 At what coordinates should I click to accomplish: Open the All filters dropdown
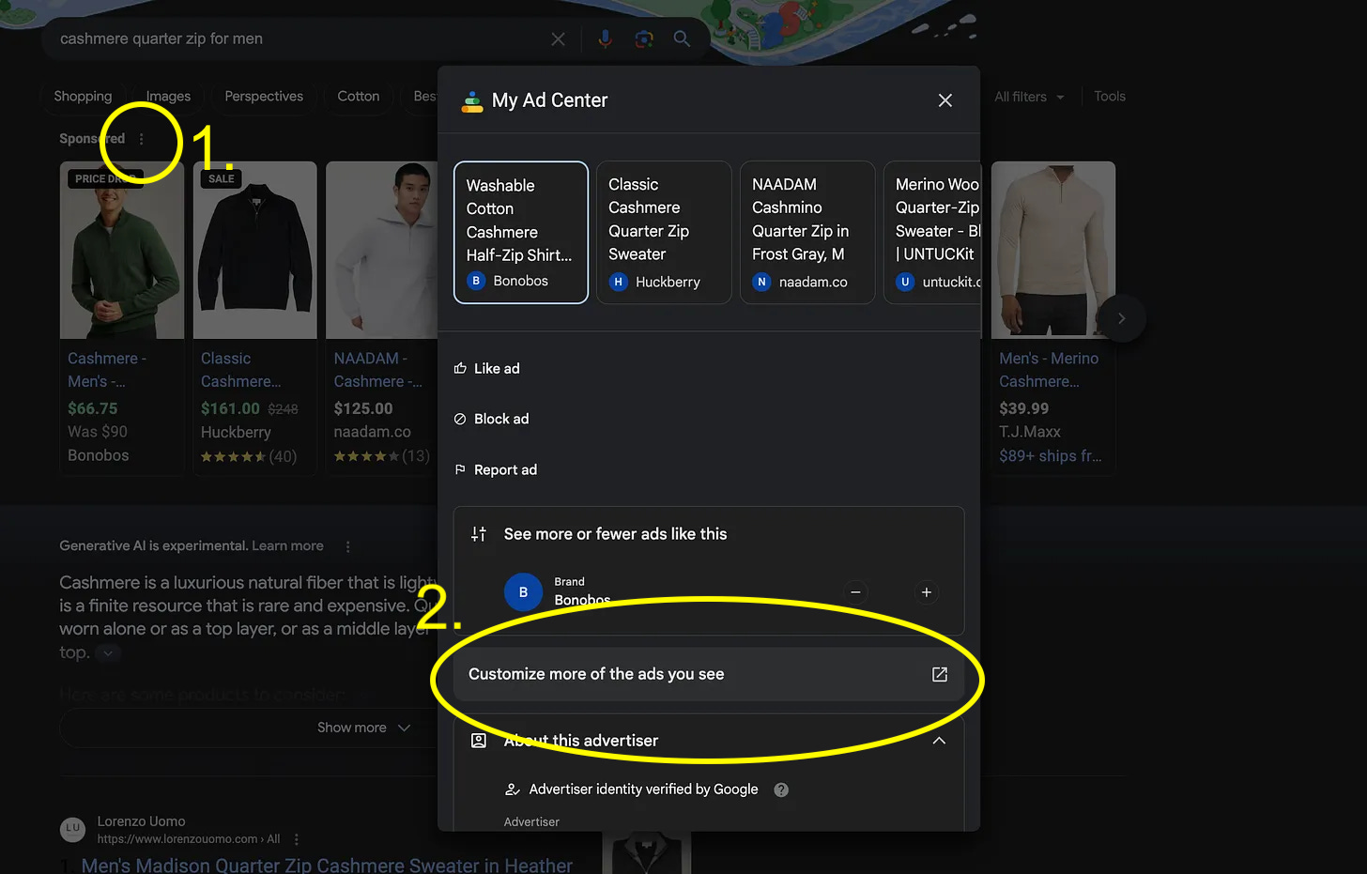pos(1029,97)
